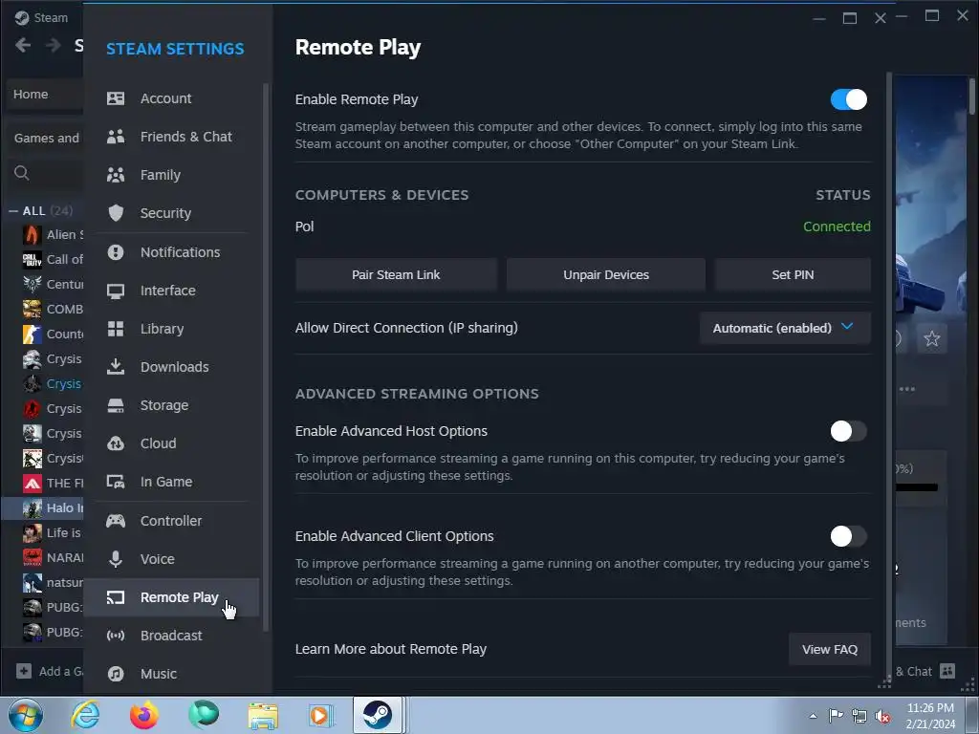Select the In Game settings tab
This screenshot has width=979, height=734.
pyautogui.click(x=171, y=482)
